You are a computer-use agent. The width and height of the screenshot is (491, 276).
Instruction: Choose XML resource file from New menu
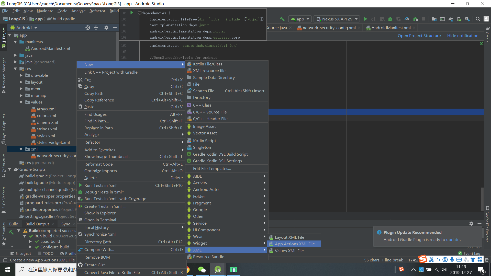coord(227,71)
